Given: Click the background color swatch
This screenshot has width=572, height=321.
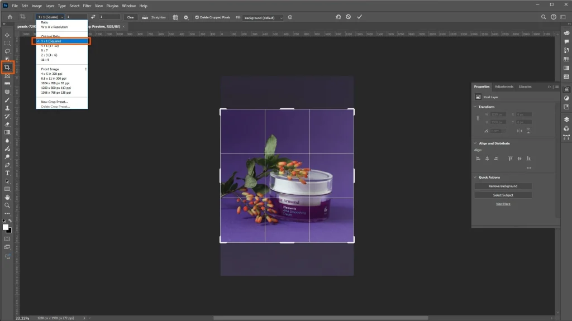Looking at the screenshot, I should pos(10,231).
